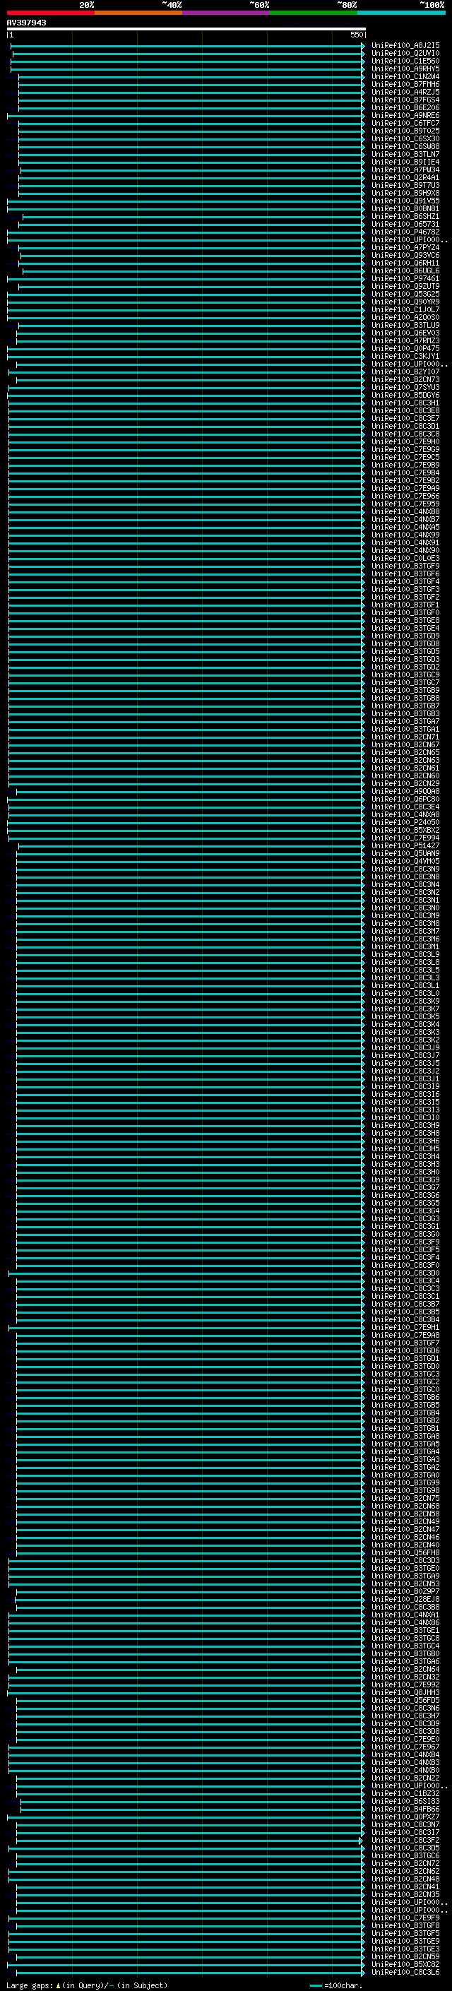Select the UniRef100_Q6RH11 label
This screenshot has width=452, height=1991.
pos(405,263)
